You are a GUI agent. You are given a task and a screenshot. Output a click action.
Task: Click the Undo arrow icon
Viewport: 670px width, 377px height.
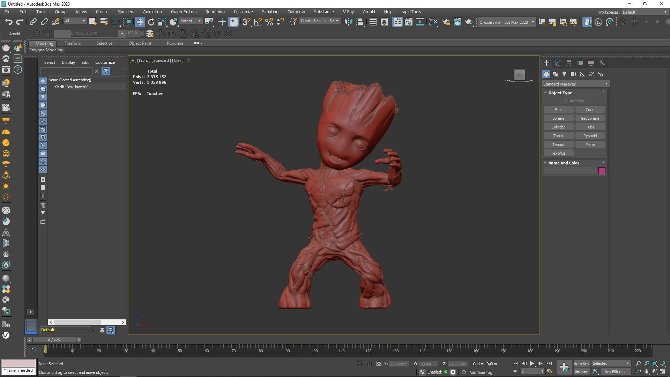pyautogui.click(x=8, y=22)
